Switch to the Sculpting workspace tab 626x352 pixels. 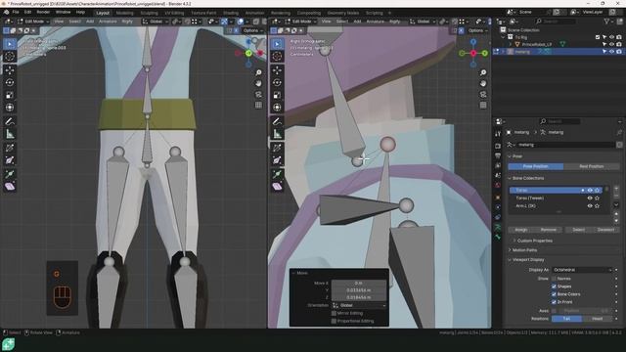click(149, 13)
